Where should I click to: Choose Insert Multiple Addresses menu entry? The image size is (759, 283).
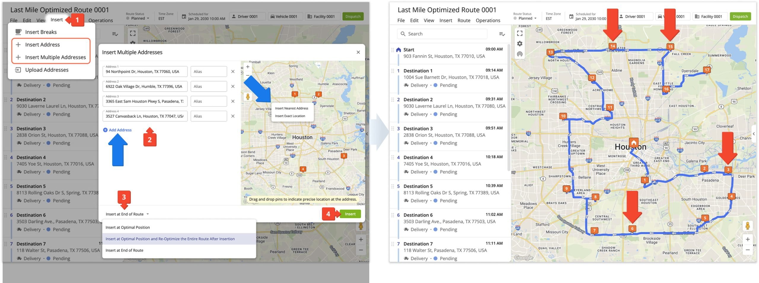point(55,57)
